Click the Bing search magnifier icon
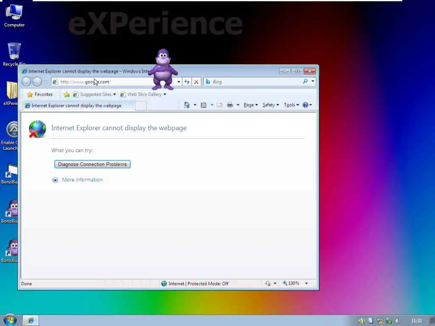This screenshot has width=435, height=326. [x=305, y=81]
